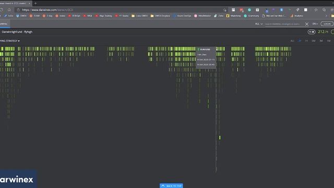Open the Azure DevOps bookmark
Viewport: 334px width, 188px height.
click(x=182, y=16)
